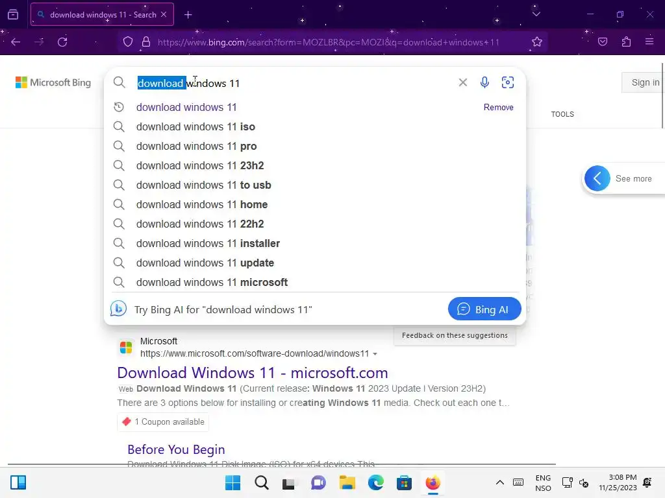Open Firefox View icon in tab strip
The height and width of the screenshot is (498, 665).
point(13,14)
